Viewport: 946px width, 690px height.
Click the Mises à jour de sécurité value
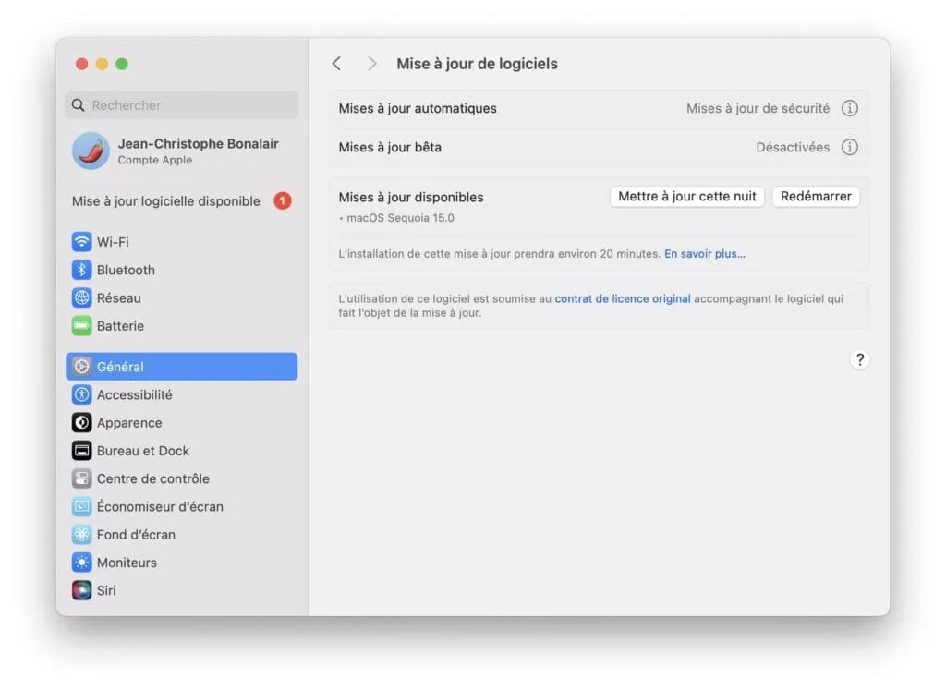click(x=758, y=109)
